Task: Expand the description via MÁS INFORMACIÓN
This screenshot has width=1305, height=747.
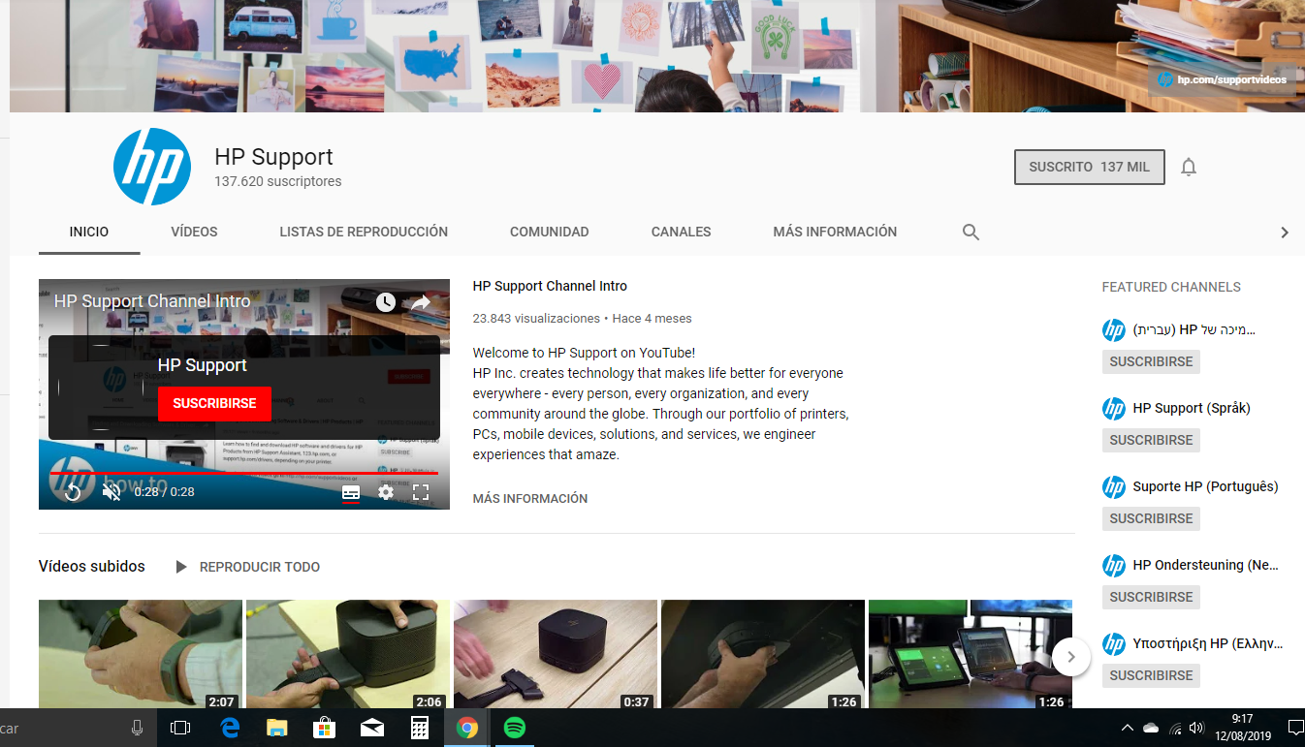Action: point(529,498)
